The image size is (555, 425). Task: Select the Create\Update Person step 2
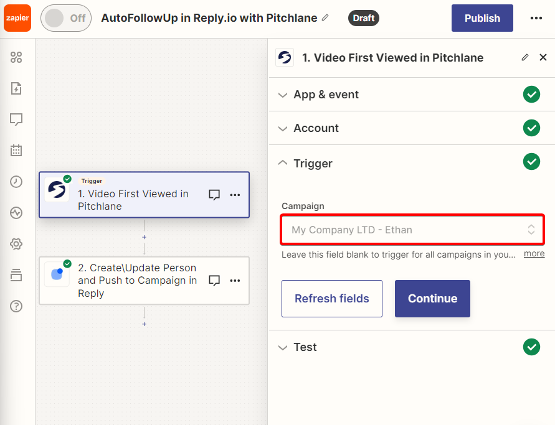click(x=144, y=281)
